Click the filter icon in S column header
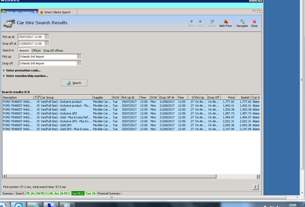The height and width of the screenshot is (207, 305). click(38, 98)
